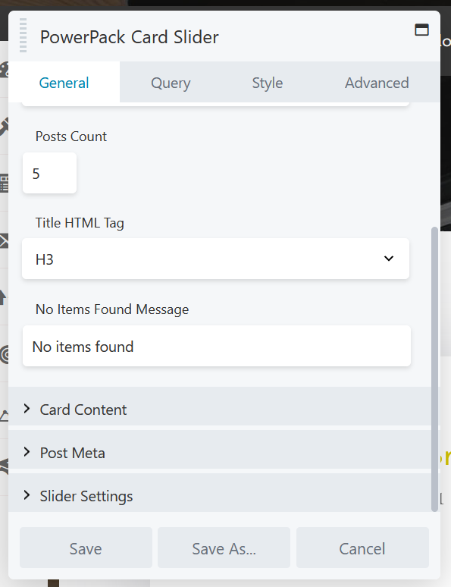Image resolution: width=451 pixels, height=587 pixels.
Task: Click the Save button
Action: click(86, 548)
